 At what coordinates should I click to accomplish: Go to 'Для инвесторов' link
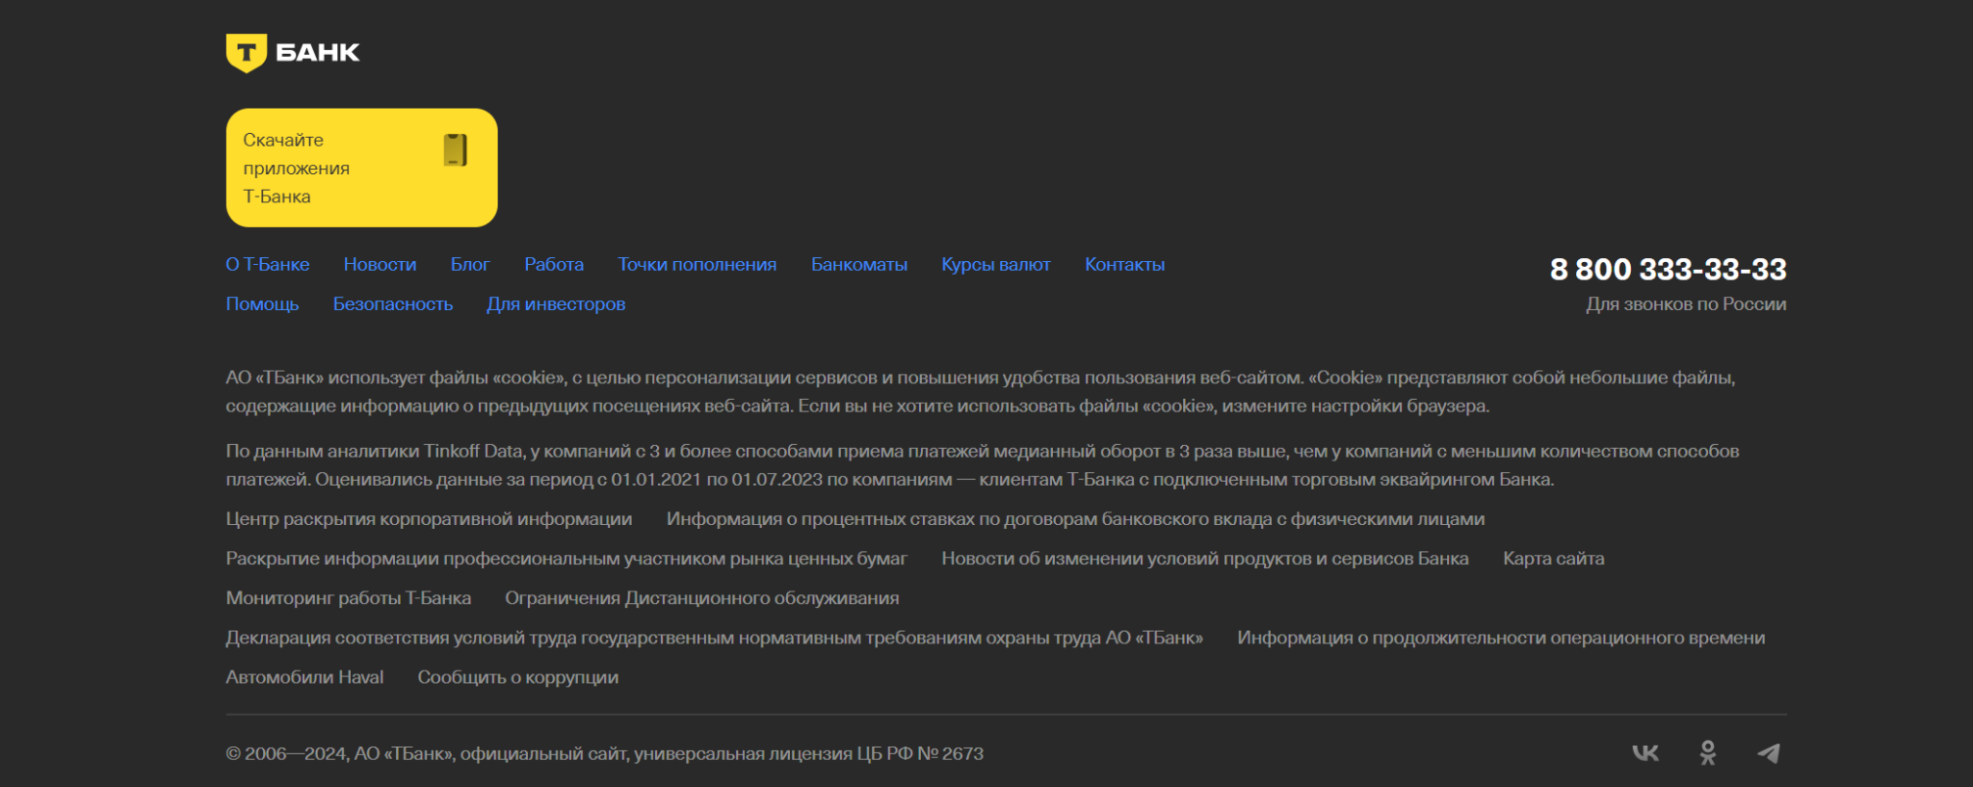coord(556,304)
